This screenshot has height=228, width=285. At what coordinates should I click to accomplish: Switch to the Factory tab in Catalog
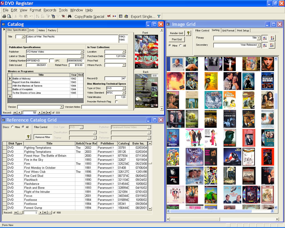(x=52, y=30)
